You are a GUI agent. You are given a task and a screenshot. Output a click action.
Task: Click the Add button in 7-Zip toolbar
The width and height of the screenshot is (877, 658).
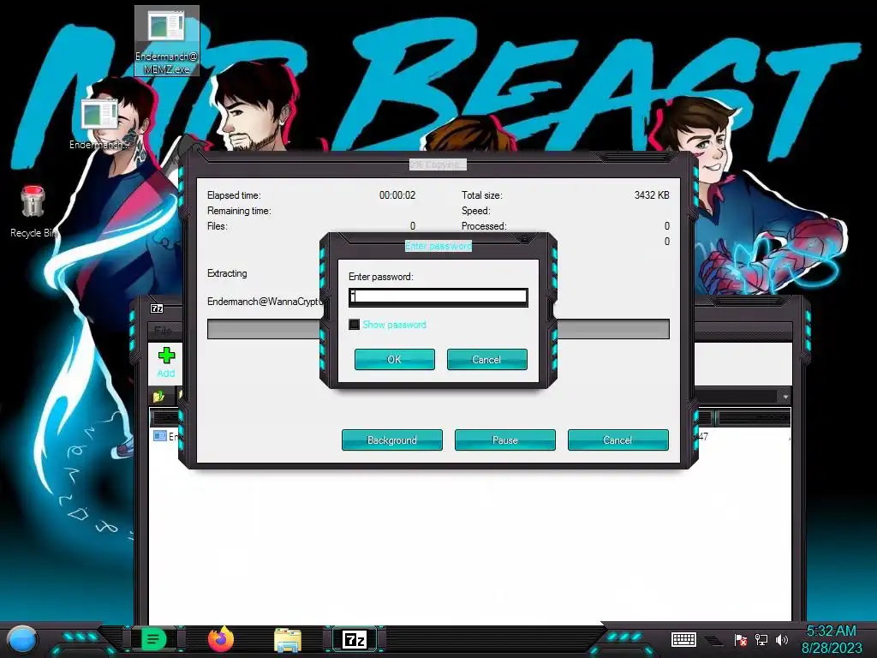[166, 362]
